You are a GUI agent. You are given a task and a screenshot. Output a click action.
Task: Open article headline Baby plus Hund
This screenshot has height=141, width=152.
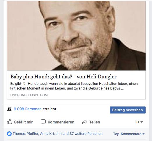(x=63, y=77)
